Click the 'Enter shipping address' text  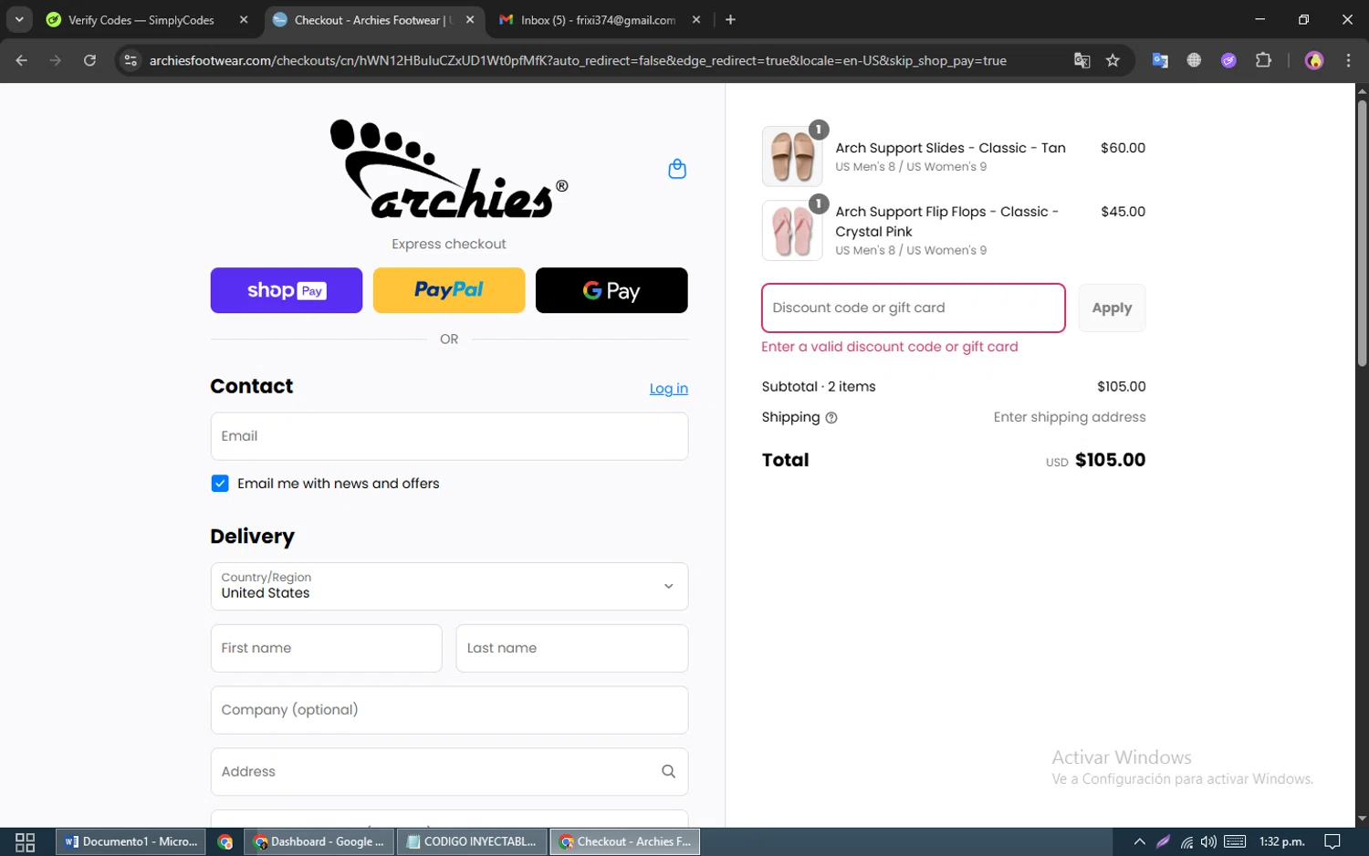tap(1070, 417)
